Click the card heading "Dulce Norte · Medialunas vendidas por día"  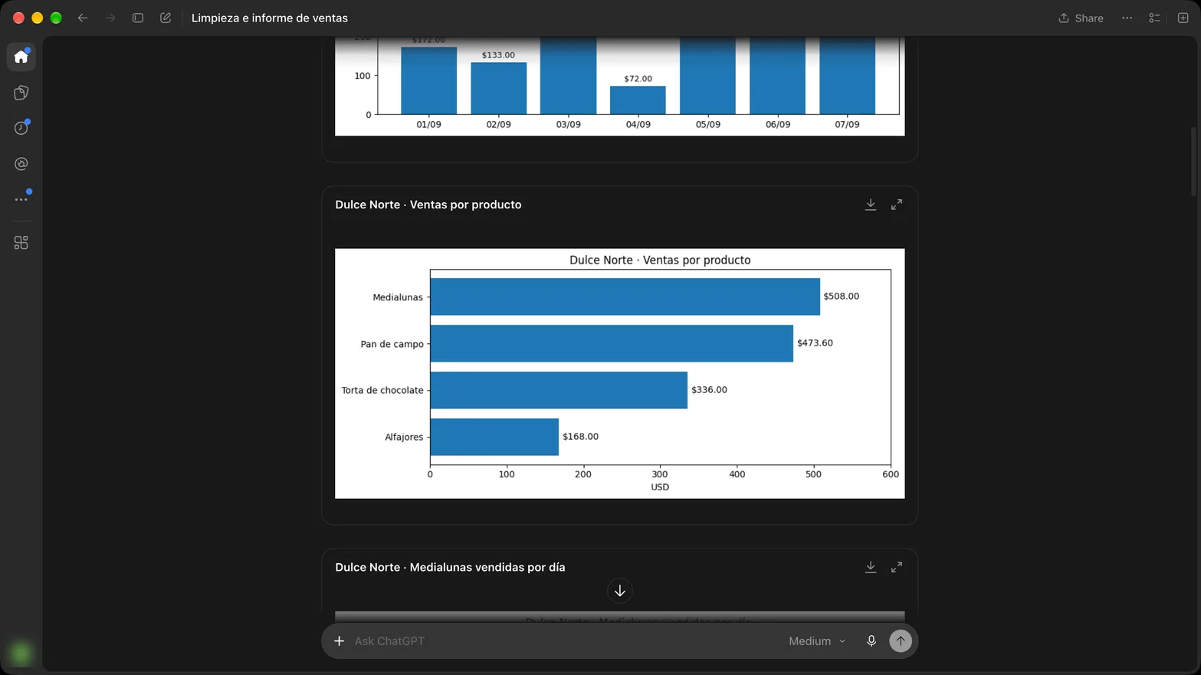tap(450, 567)
